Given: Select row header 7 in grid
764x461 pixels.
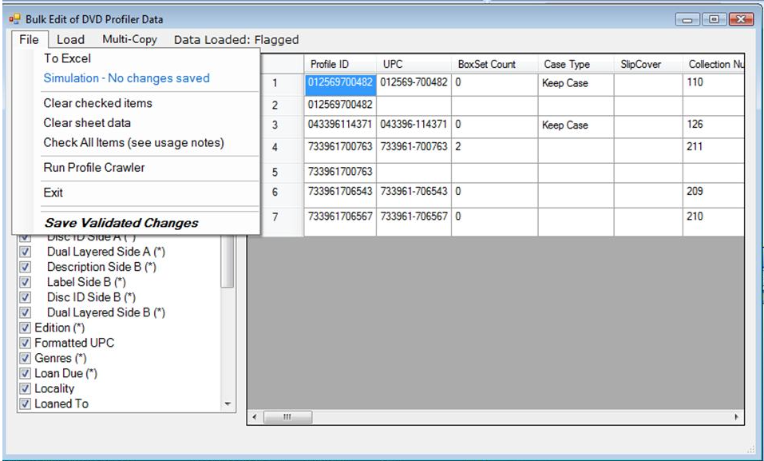Looking at the screenshot, I should [x=275, y=217].
